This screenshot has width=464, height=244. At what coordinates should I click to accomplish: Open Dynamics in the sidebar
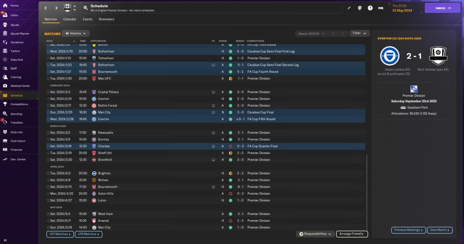tap(17, 42)
